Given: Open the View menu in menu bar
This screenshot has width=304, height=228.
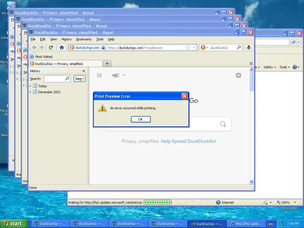Looking at the screenshot, I should [x=53, y=39].
